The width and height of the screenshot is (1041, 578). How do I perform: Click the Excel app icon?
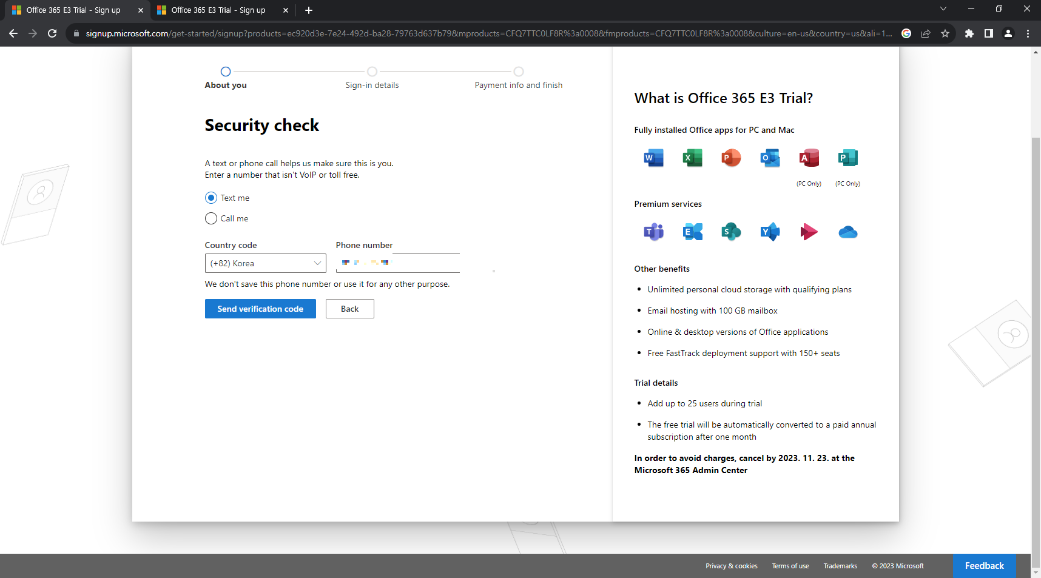[692, 158]
